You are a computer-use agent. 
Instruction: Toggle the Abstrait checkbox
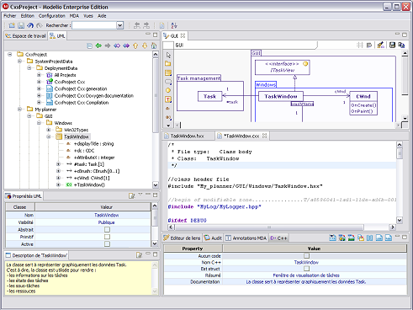[x=107, y=230]
